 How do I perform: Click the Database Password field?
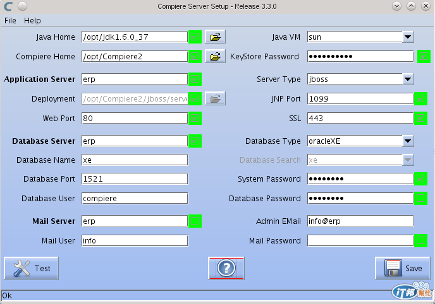point(360,198)
